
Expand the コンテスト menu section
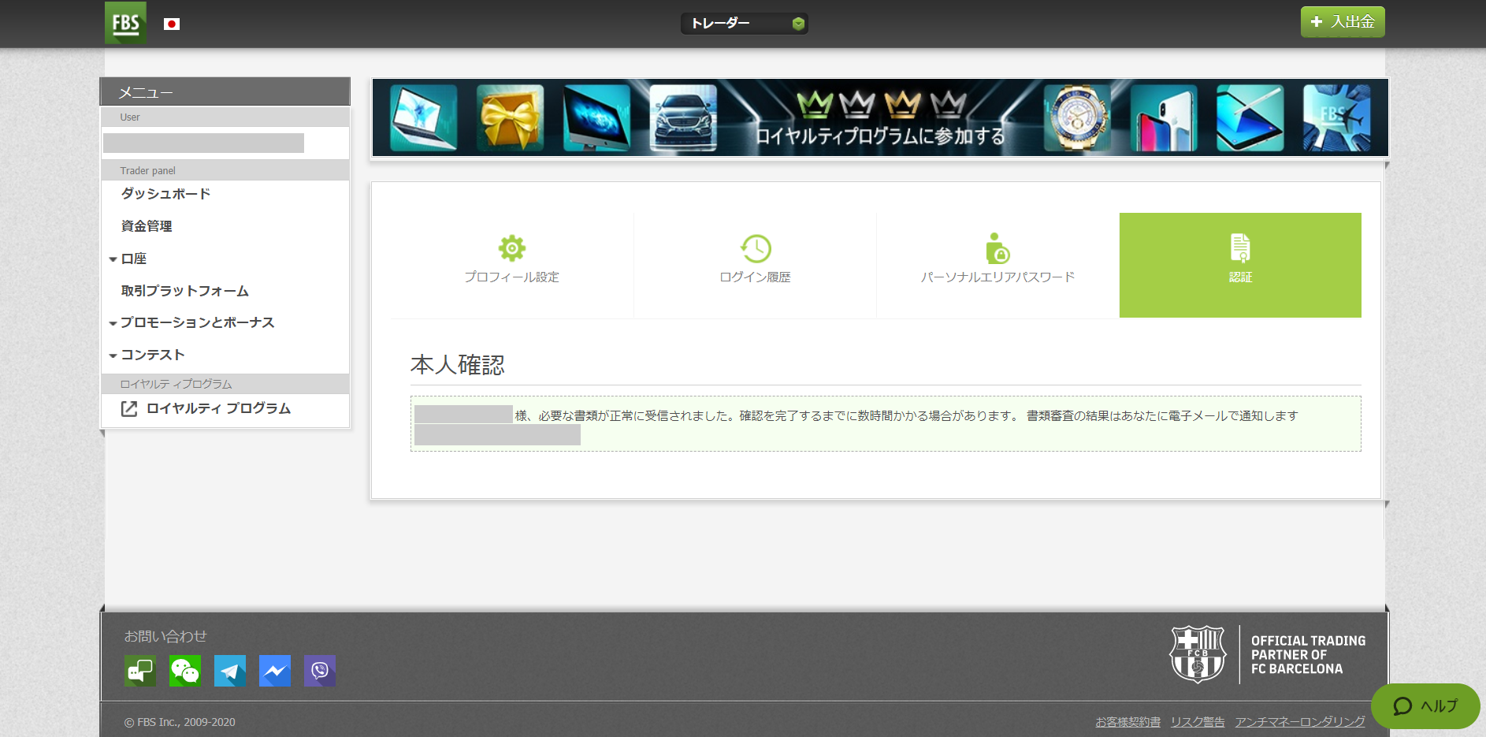tap(152, 355)
